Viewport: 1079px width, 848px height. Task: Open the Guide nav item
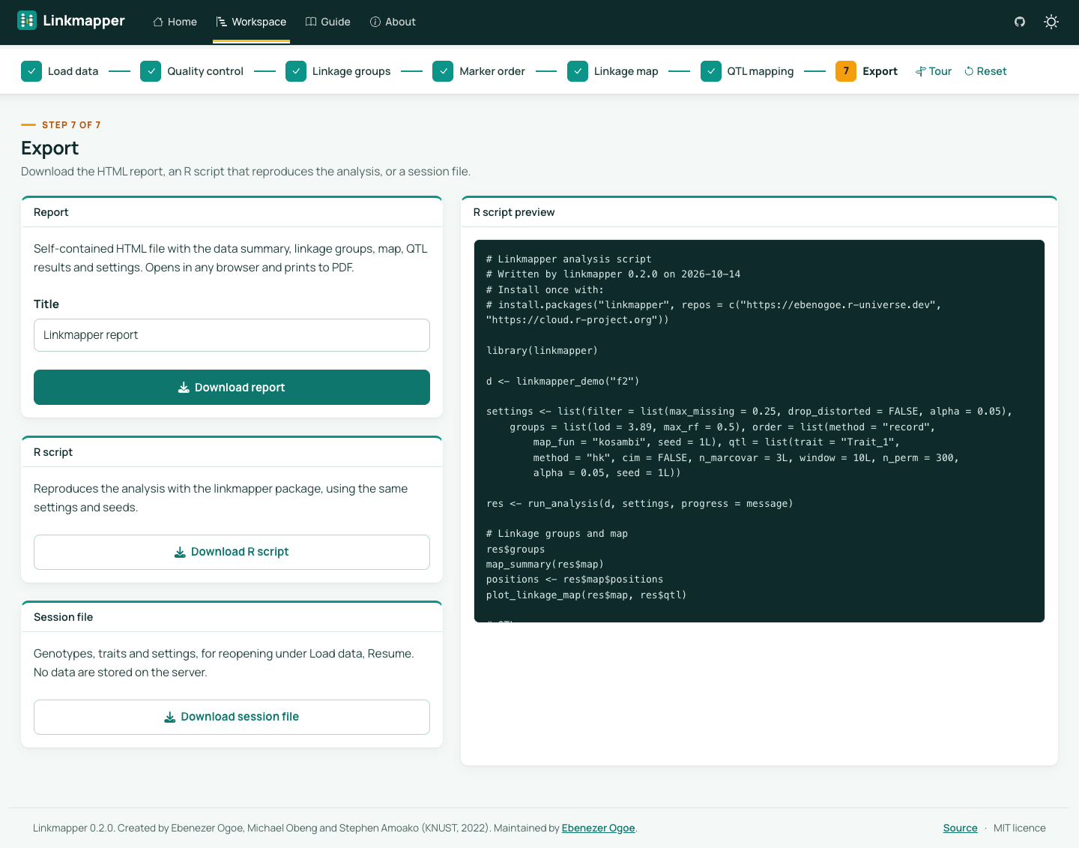(328, 22)
